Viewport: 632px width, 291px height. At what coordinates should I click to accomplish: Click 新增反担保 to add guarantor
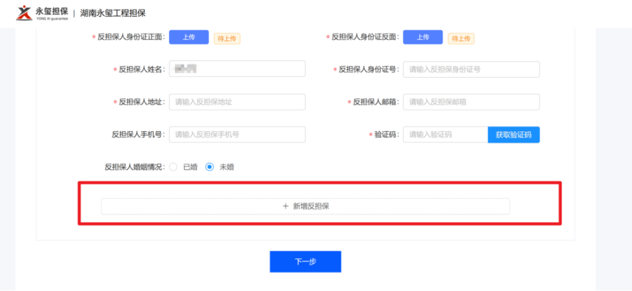tap(305, 206)
